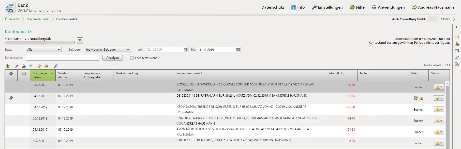This screenshot has width=461, height=149.
Task: Sort by the Betrag (EUR) column header
Action: pyautogui.click(x=341, y=75)
